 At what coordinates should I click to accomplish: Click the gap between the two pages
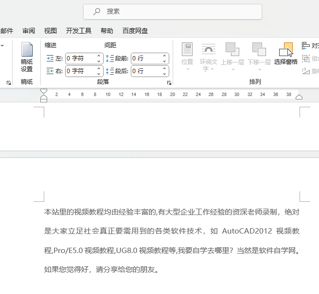click(x=159, y=154)
